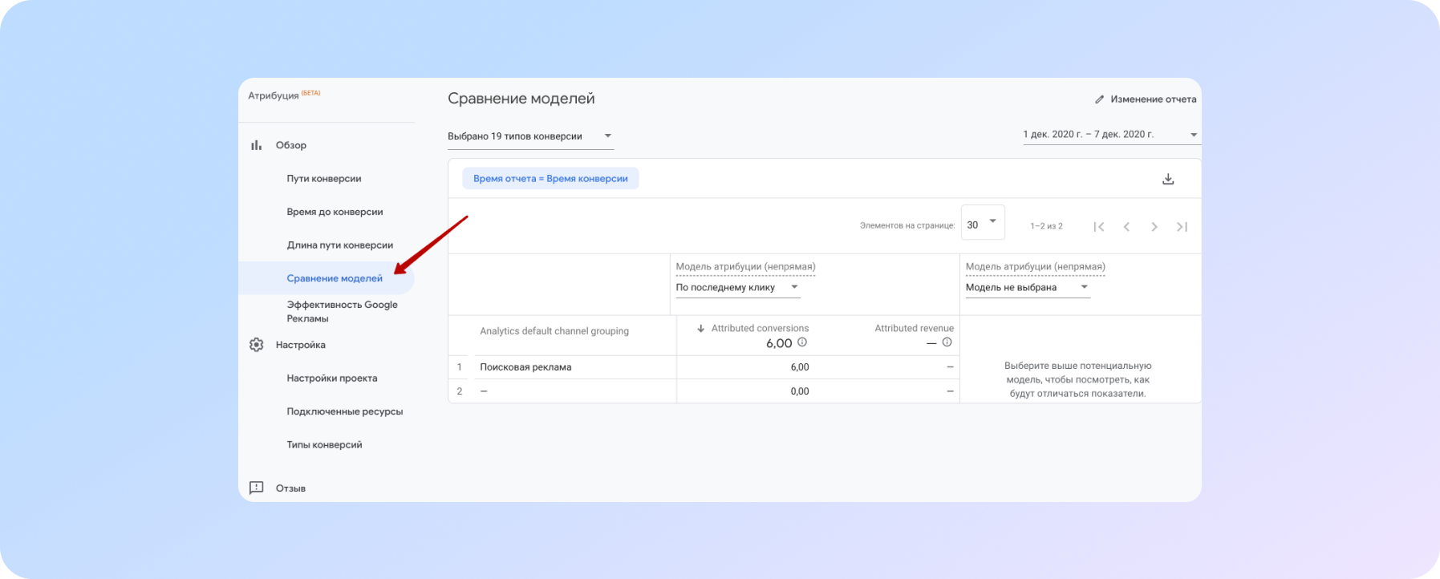Open Типы конверсий
The width and height of the screenshot is (1440, 579).
(324, 445)
